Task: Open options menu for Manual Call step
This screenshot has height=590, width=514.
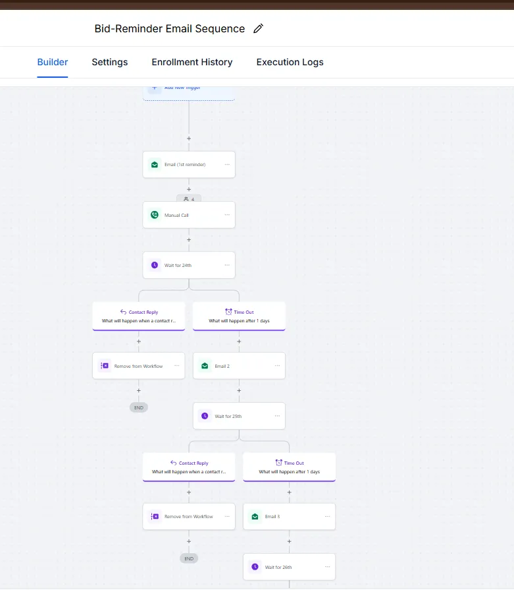Action: pyautogui.click(x=227, y=215)
